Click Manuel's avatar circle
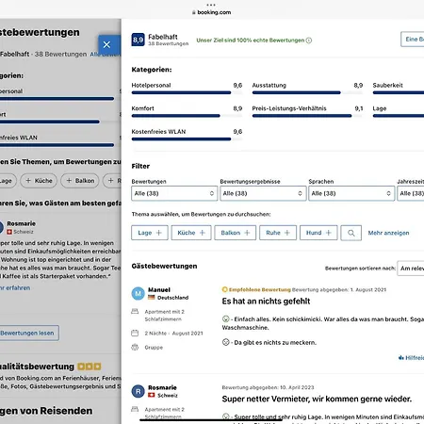The image size is (424, 424). pyautogui.click(x=138, y=294)
